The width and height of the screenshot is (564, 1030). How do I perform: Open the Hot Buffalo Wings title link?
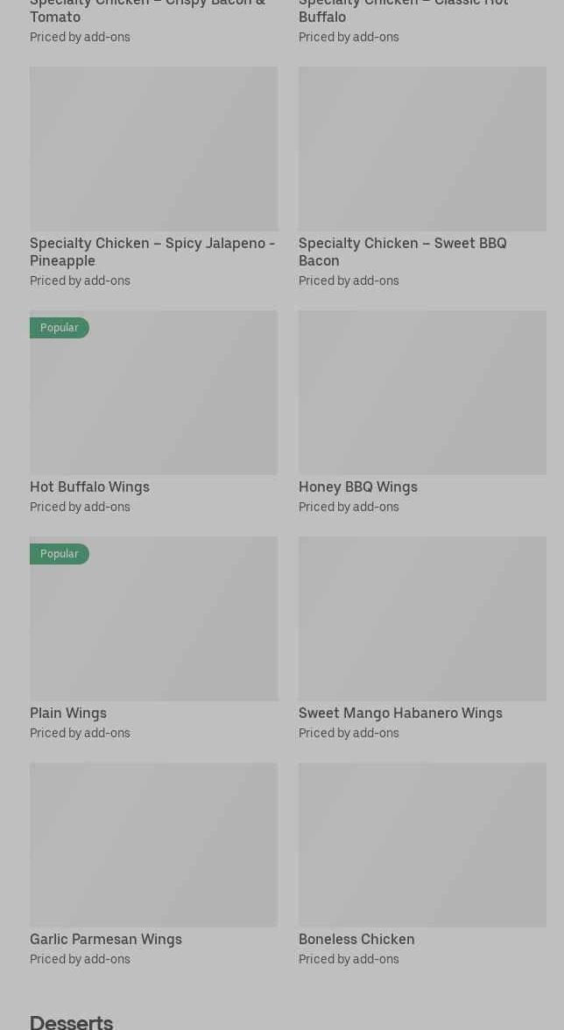[x=89, y=487]
